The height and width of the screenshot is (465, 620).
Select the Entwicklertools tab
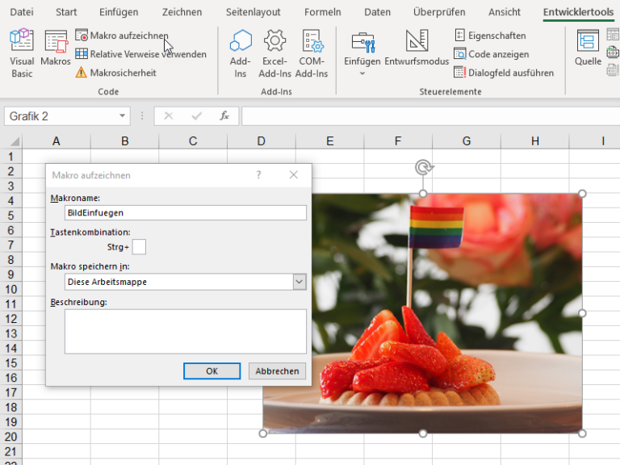(578, 12)
